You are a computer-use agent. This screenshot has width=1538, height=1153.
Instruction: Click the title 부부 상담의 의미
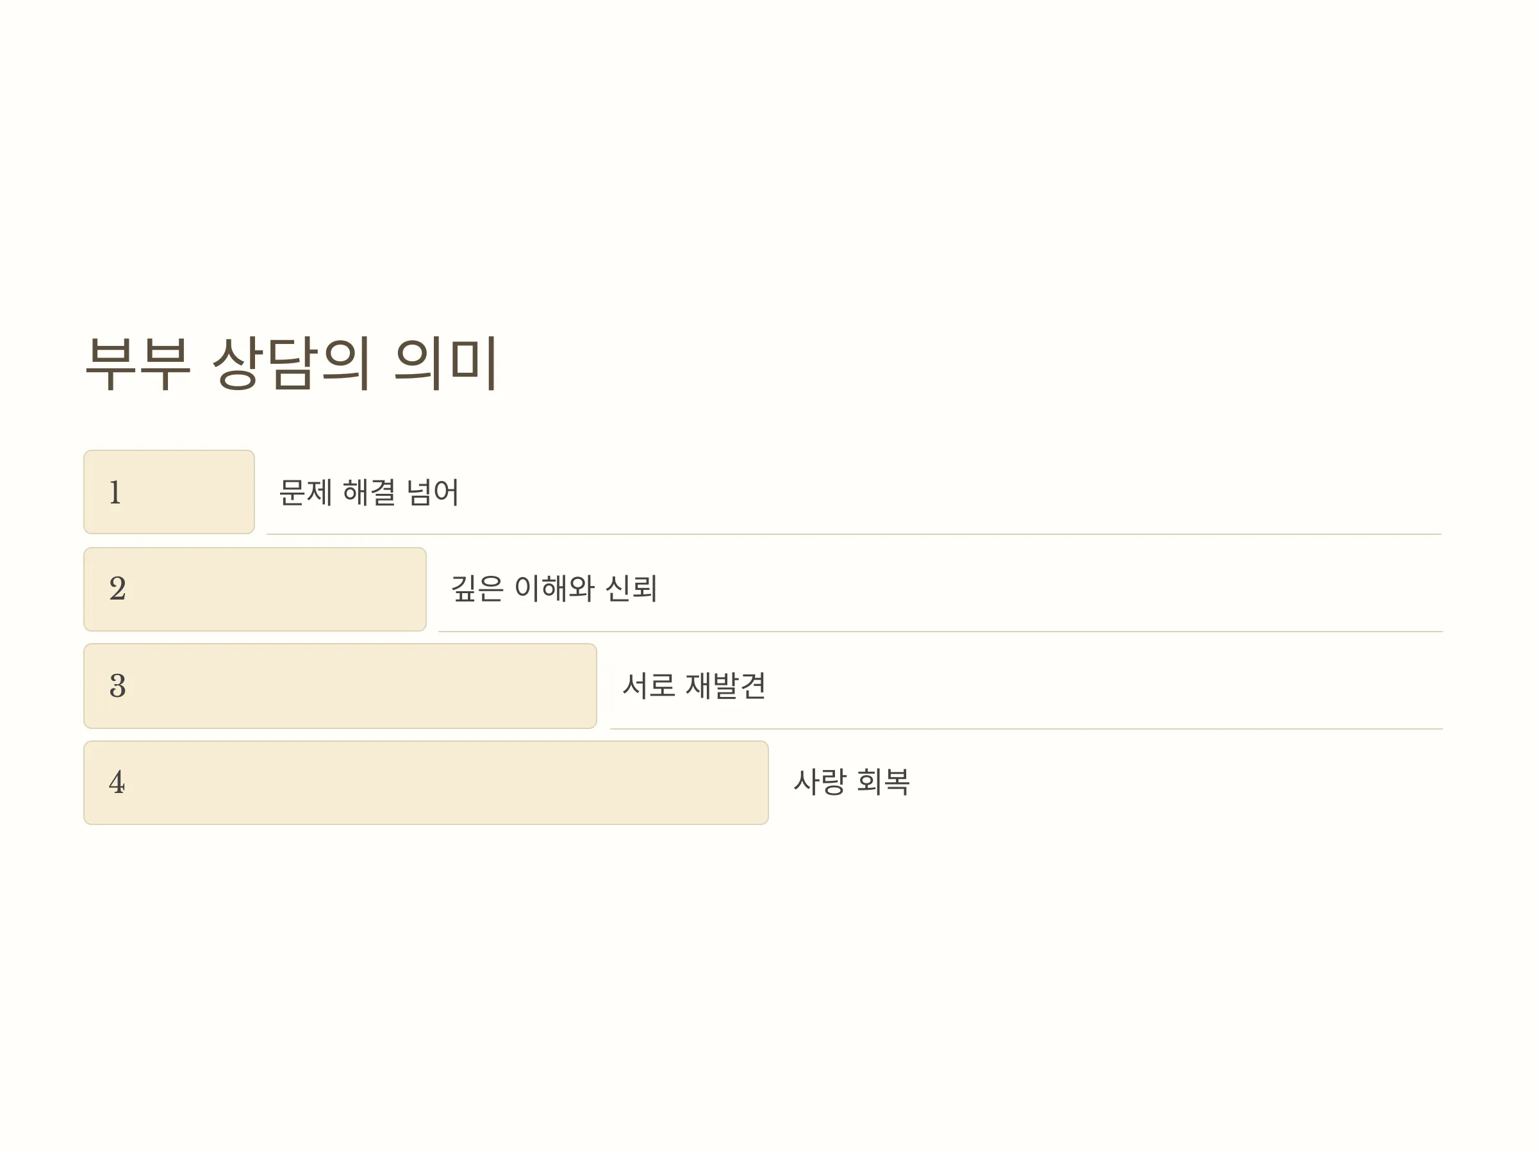pyautogui.click(x=291, y=362)
